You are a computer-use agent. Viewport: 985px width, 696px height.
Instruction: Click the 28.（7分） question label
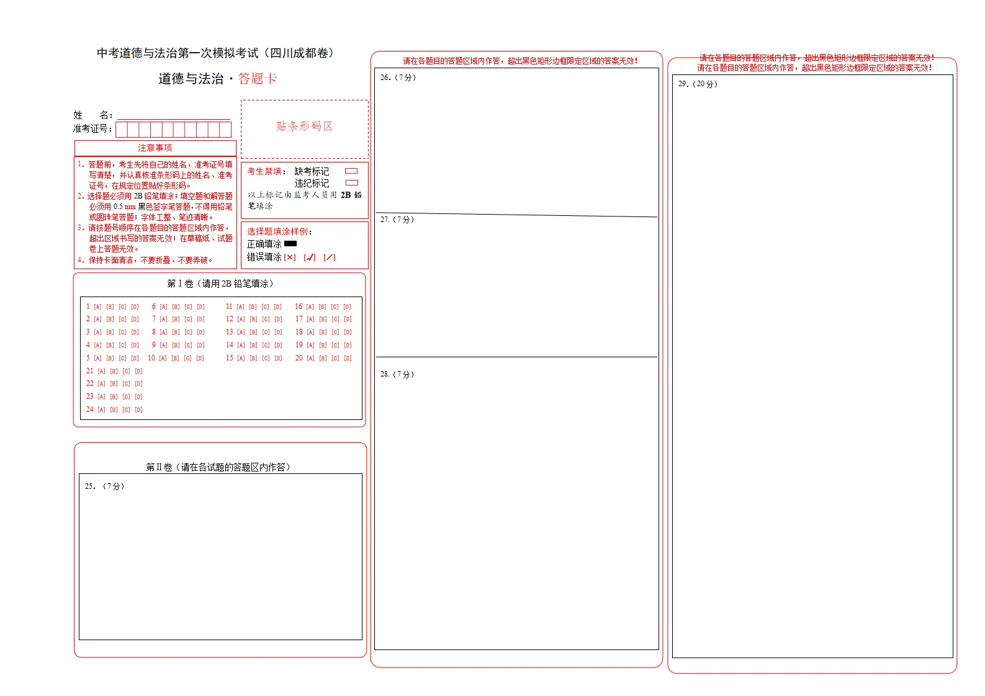tap(398, 374)
